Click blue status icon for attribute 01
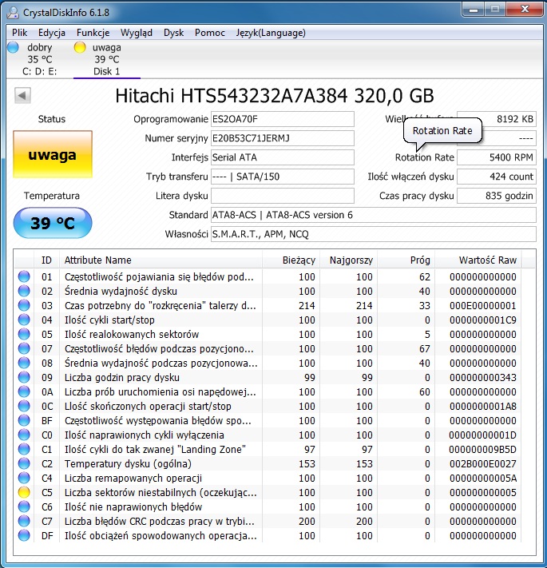This screenshot has height=568, width=547. [24, 277]
